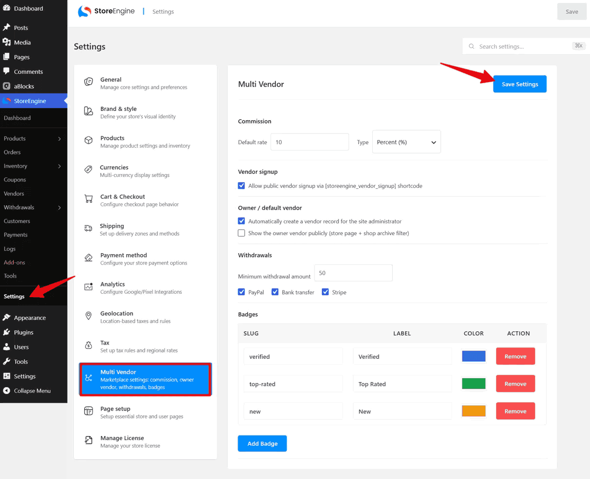Click the Plugins plug icon
Screen dimensions: 590x479
(x=6, y=332)
